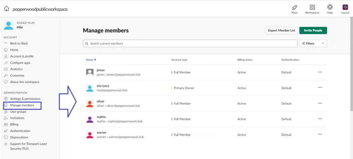The image size is (353, 159).
Task: Click the Configure apps plug icon
Action: [x=6, y=63]
